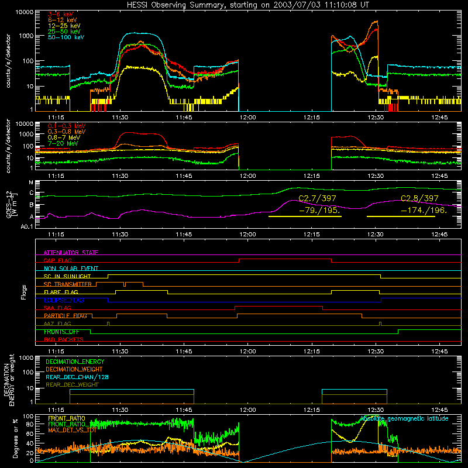Click 12:15 tick under the GOES panel
The height and width of the screenshot is (468, 468).
(312, 235)
